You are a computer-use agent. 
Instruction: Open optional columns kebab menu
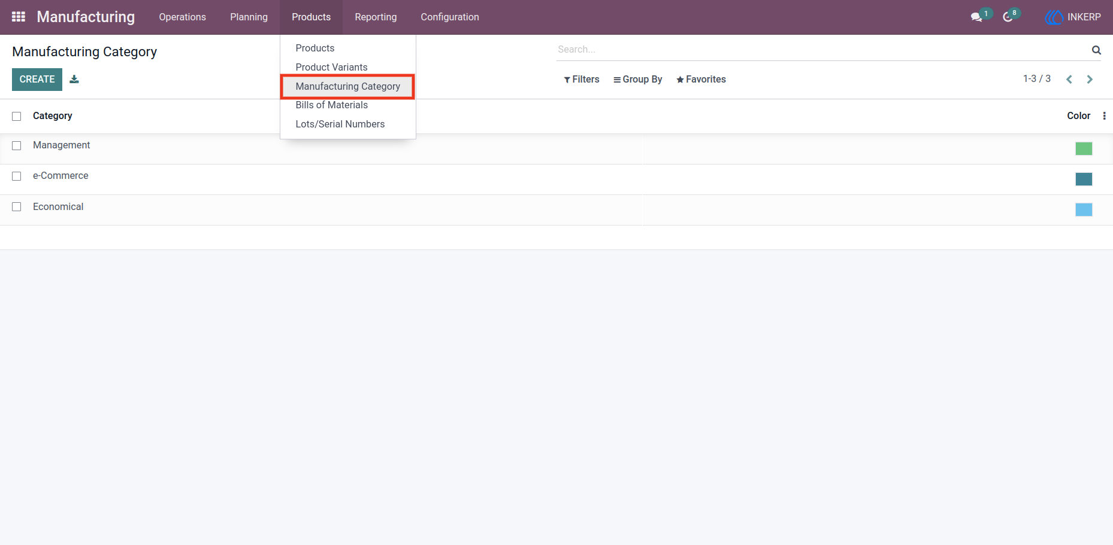(1104, 116)
